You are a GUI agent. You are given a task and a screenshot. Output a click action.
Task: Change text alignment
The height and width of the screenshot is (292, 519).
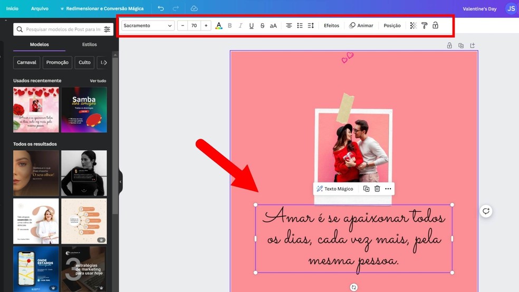[x=289, y=25]
